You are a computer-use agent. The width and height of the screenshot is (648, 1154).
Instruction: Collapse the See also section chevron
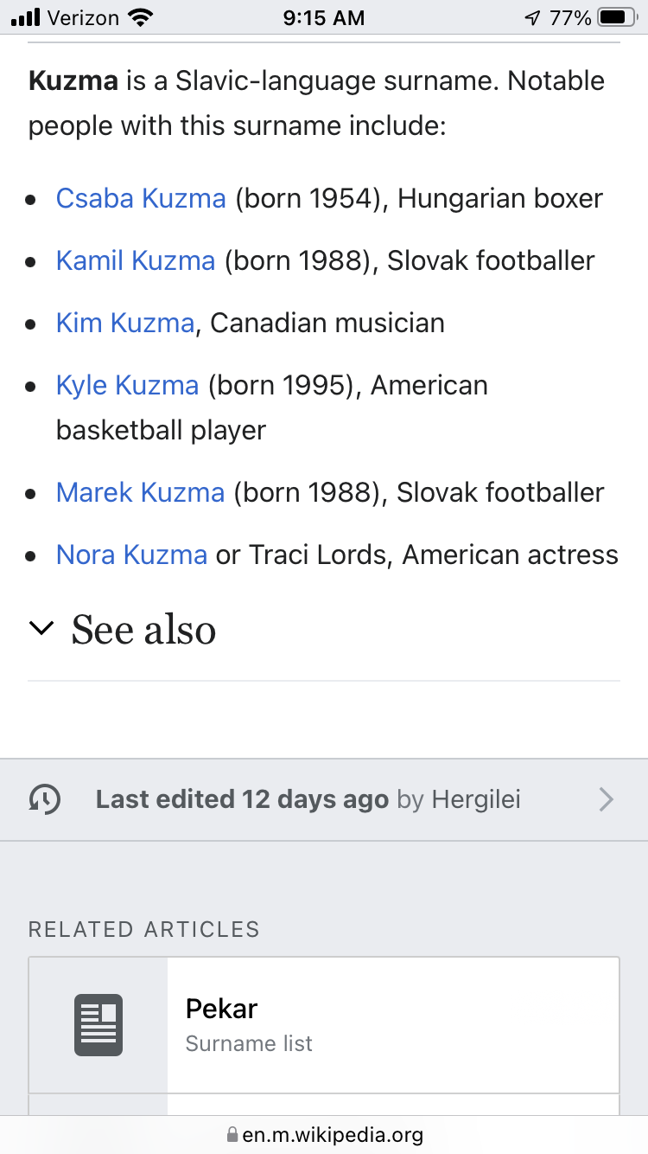(41, 629)
